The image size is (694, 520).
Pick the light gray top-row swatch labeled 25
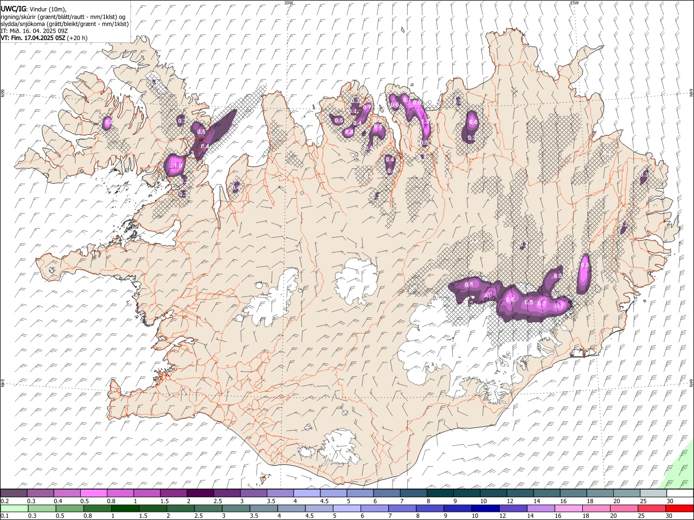click(653, 493)
